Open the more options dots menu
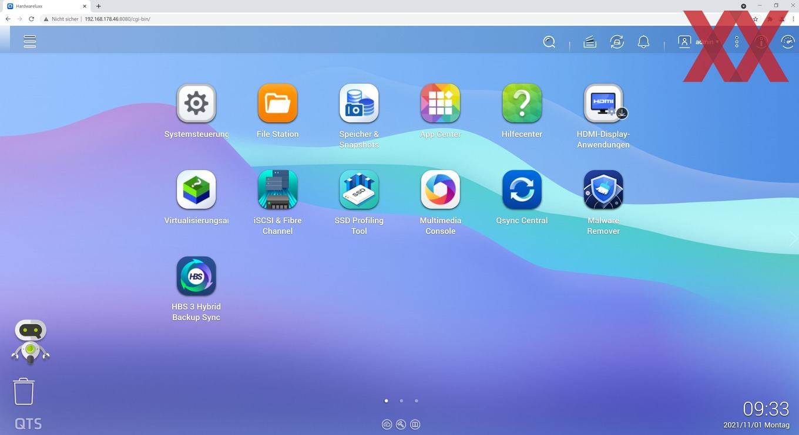 pos(737,42)
